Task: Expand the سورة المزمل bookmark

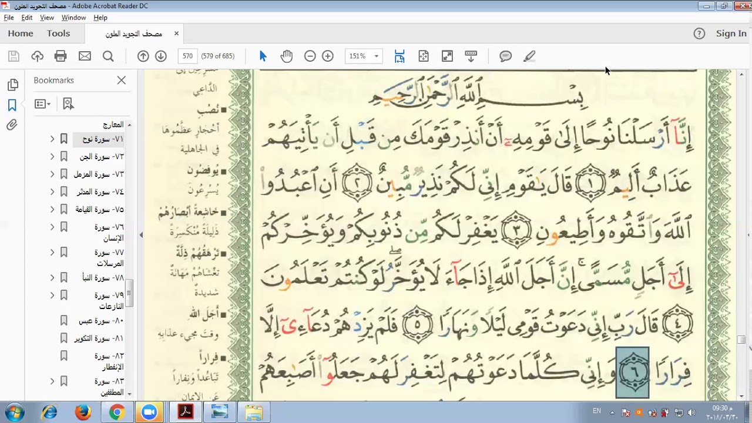Action: pos(52,174)
